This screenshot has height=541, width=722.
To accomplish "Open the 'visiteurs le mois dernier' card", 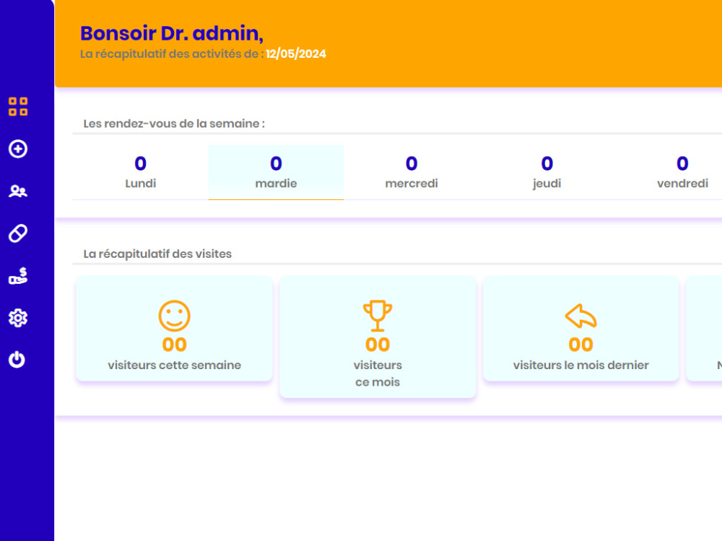I will 581,329.
